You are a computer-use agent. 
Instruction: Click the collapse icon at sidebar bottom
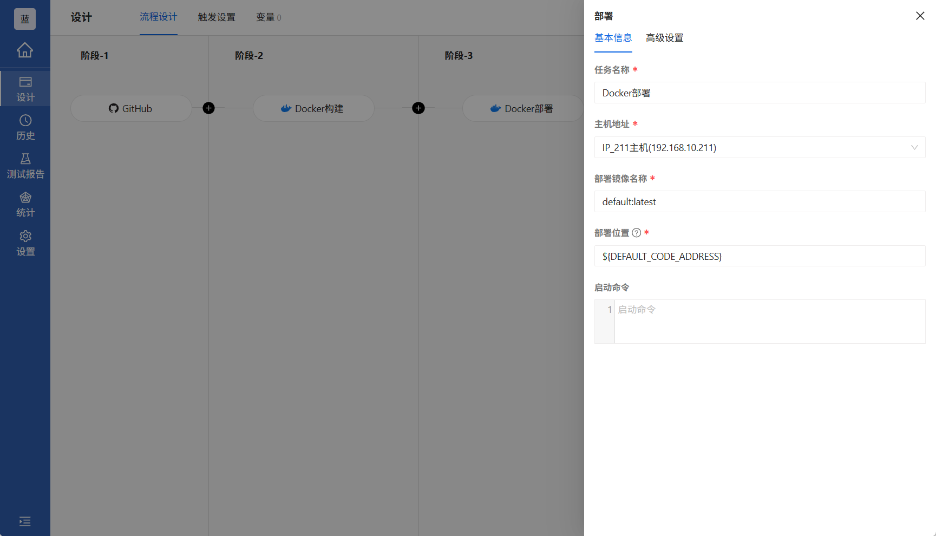tap(25, 521)
